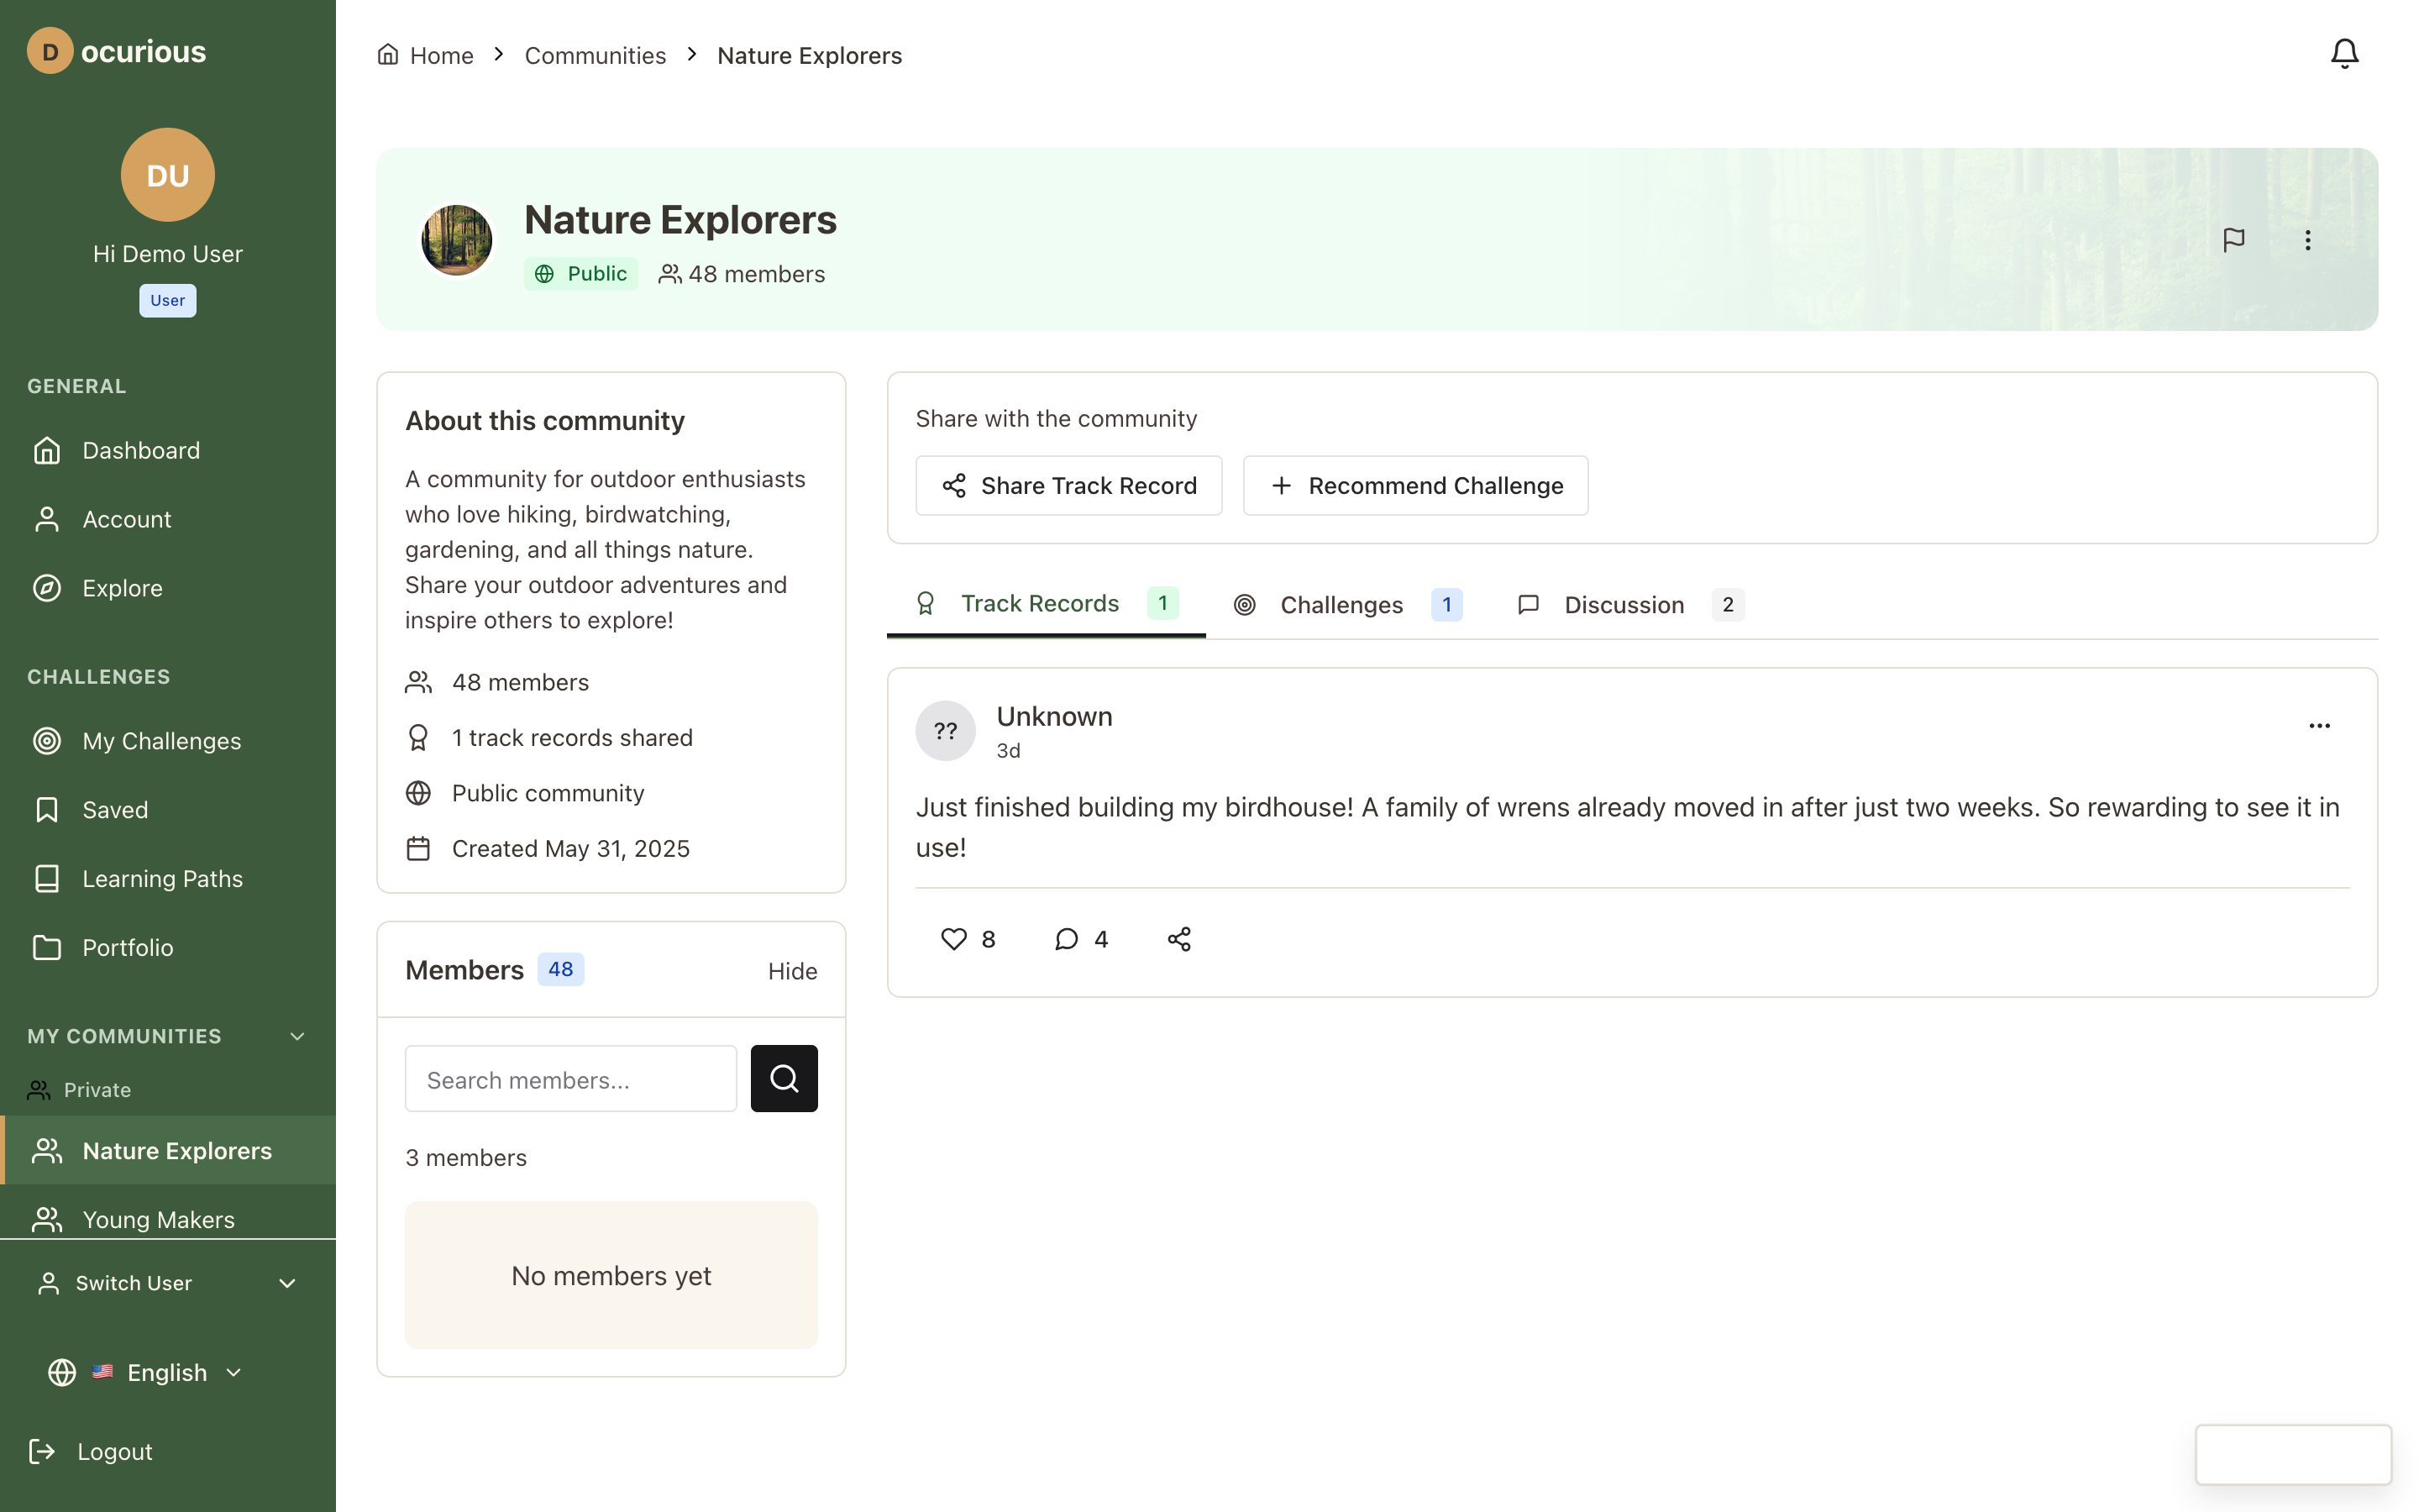Click the flag report icon in banner
Screen dimensions: 2419x1512
point(2233,240)
